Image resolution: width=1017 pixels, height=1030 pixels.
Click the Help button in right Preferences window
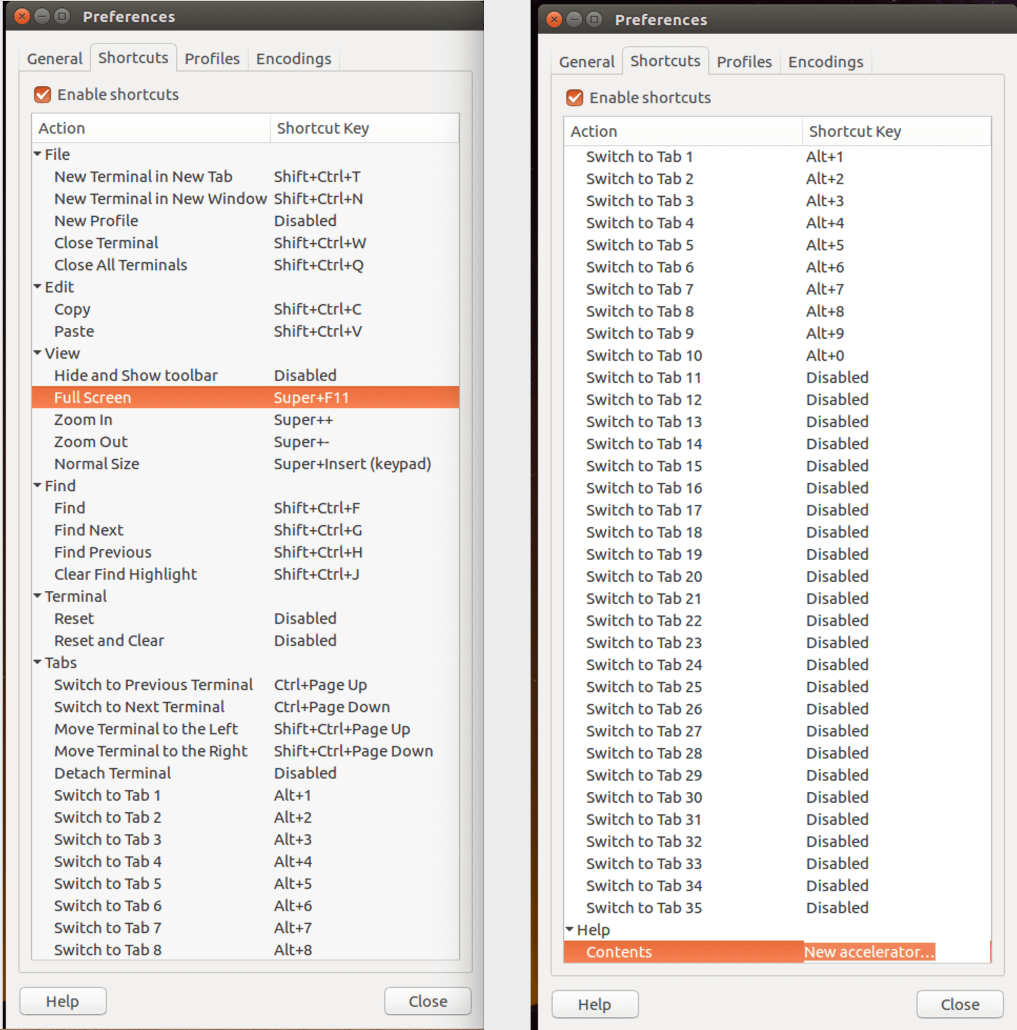tap(595, 1004)
